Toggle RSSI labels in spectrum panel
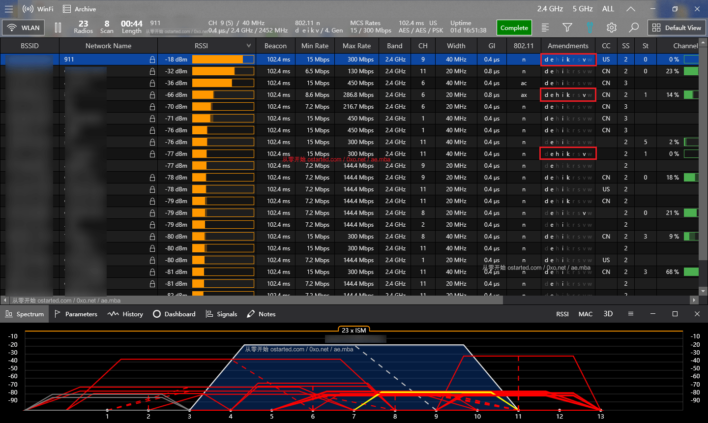The width and height of the screenshot is (708, 423). [x=562, y=314]
